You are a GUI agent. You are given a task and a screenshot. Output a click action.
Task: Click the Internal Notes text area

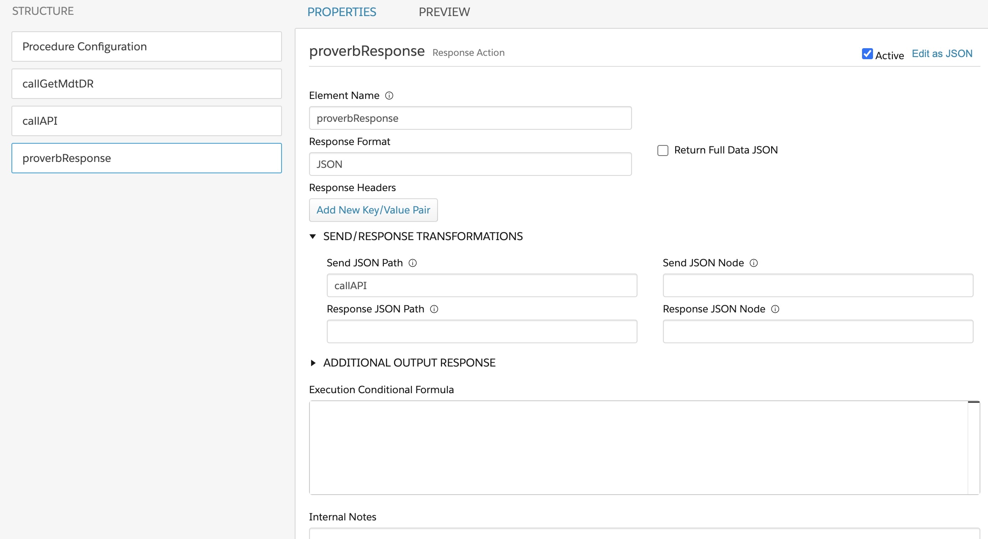[644, 534]
